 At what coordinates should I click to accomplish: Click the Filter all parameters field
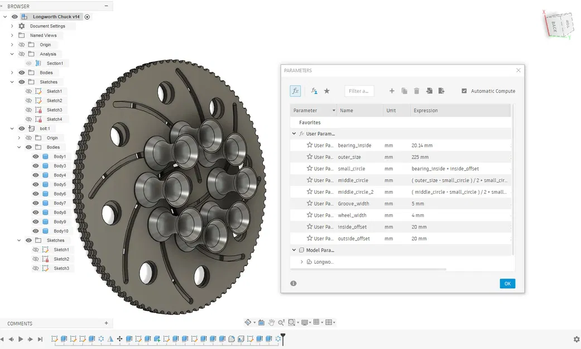[x=359, y=91]
